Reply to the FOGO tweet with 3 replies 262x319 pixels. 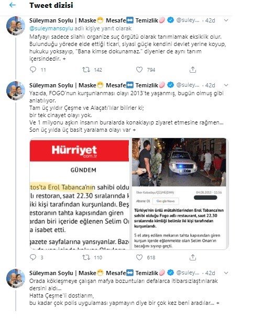(x=33, y=257)
